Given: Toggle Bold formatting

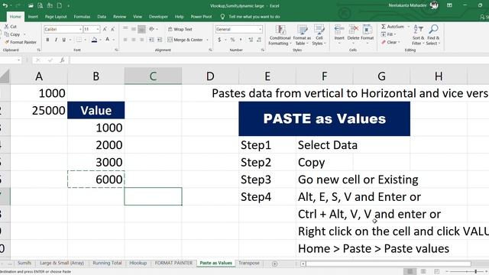Looking at the screenshot, I should click(x=47, y=40).
